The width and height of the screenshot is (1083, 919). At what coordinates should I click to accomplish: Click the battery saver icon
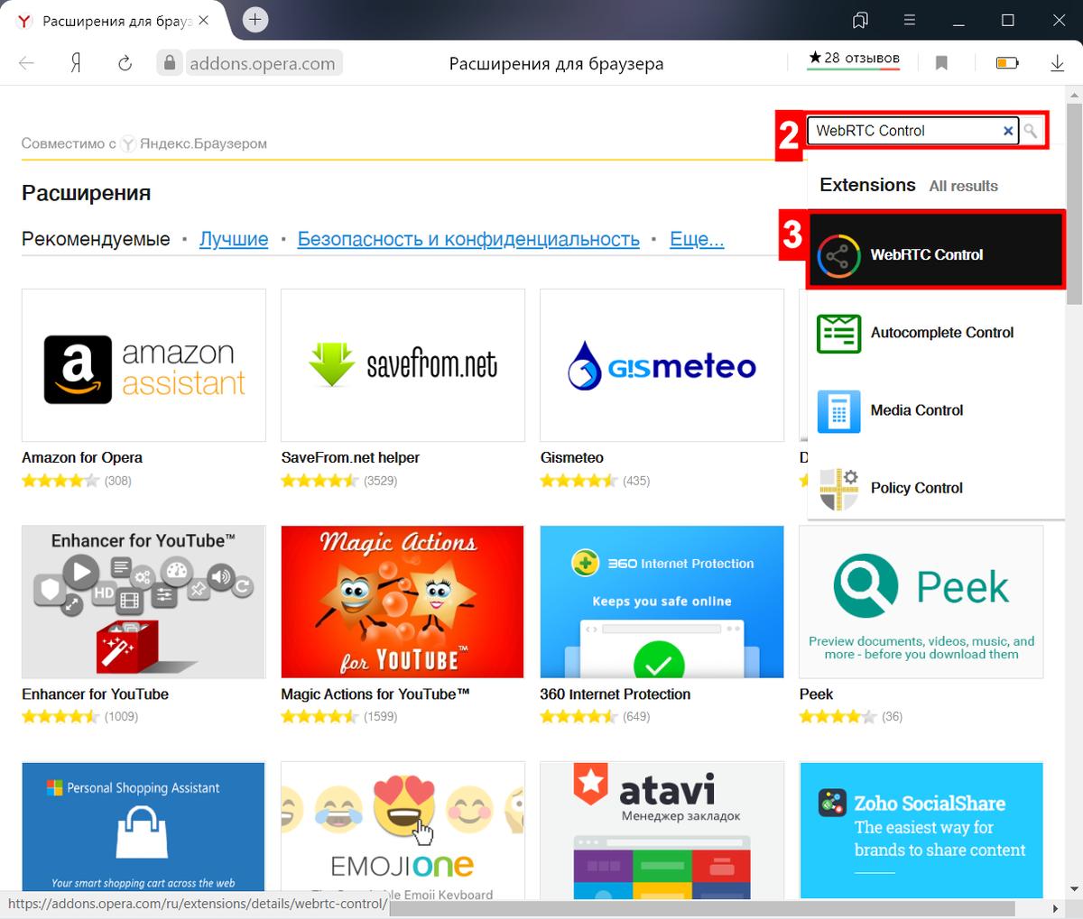pyautogui.click(x=1007, y=63)
